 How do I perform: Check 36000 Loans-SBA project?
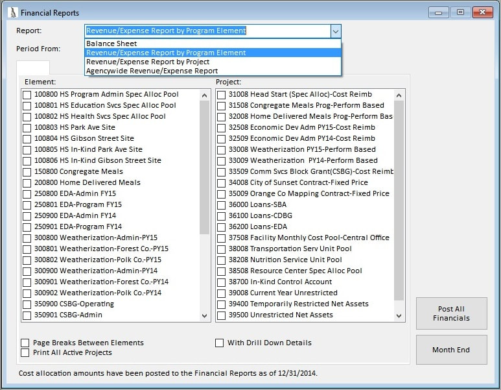click(221, 205)
